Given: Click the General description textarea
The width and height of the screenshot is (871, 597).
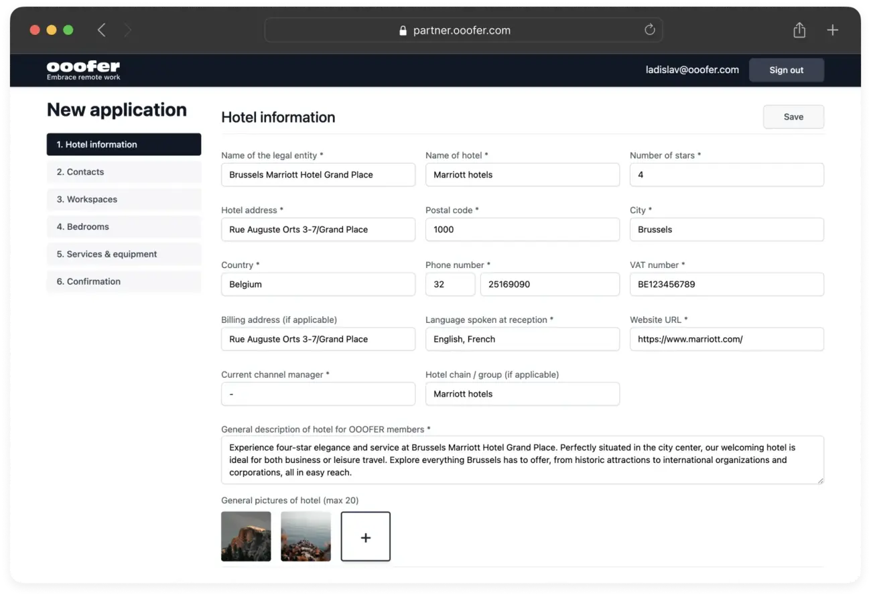Looking at the screenshot, I should [x=523, y=460].
